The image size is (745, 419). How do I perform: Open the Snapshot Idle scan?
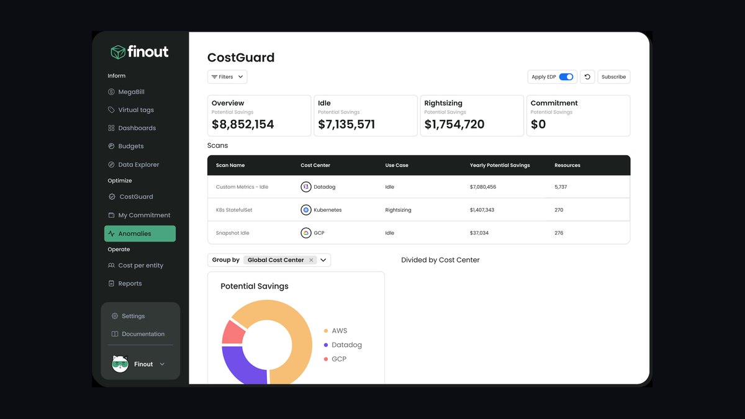pos(232,233)
